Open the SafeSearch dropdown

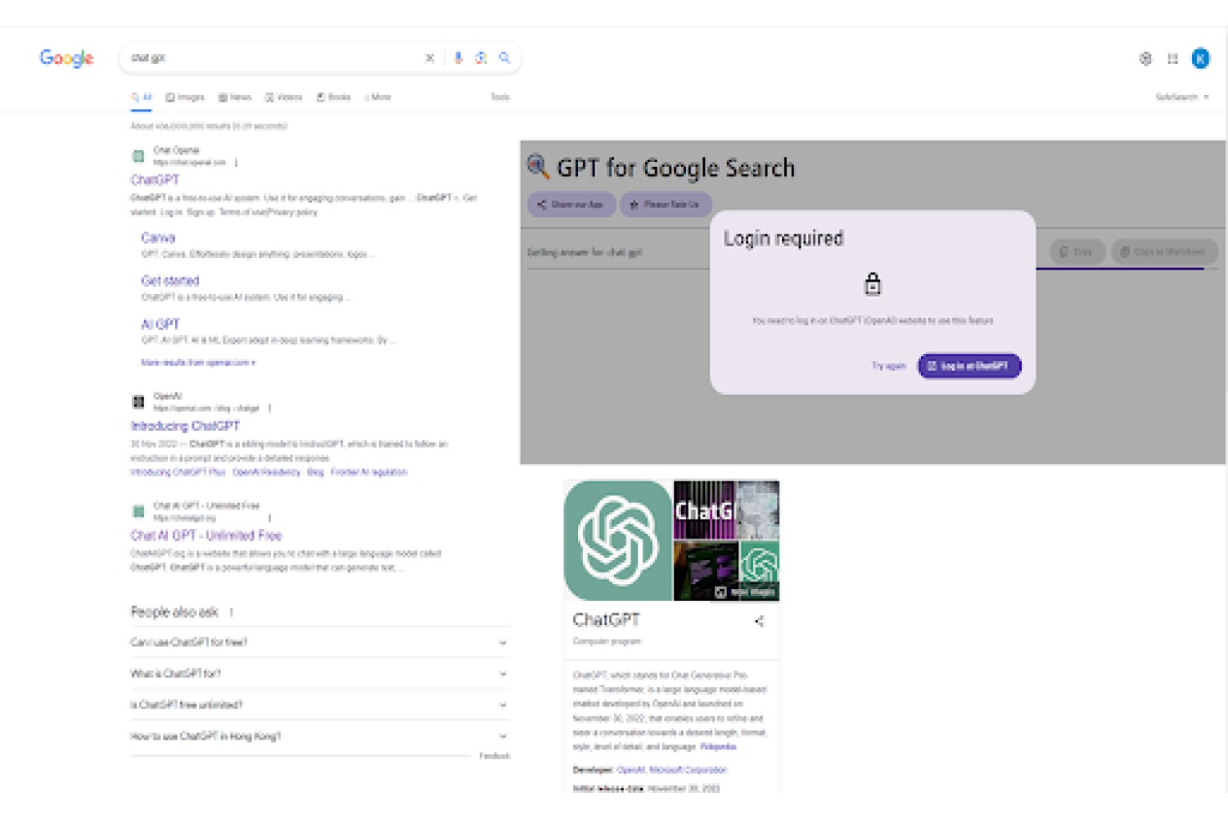coord(1182,97)
